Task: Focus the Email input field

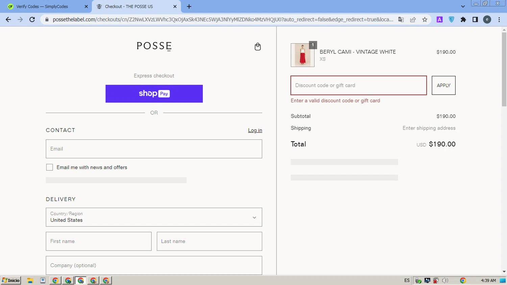Action: click(154, 149)
